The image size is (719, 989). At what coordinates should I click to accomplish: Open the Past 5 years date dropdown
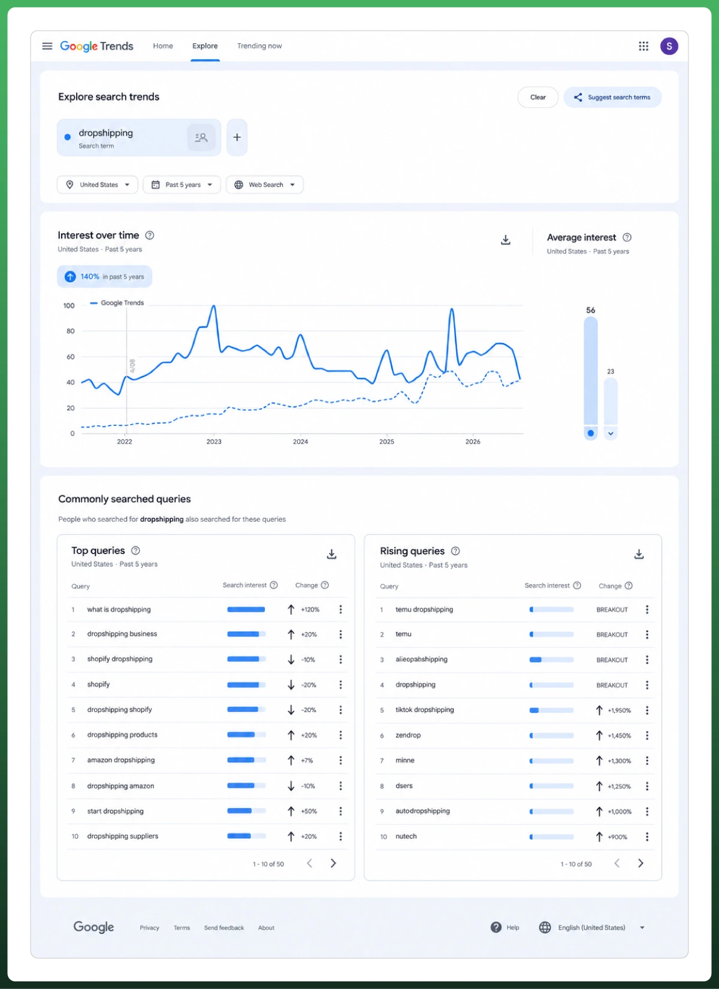click(182, 185)
